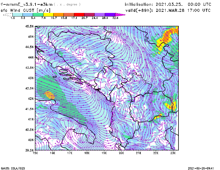
Task: Click the yellow 7.9–10.7 legend swatch
Action: click(x=48, y=15)
